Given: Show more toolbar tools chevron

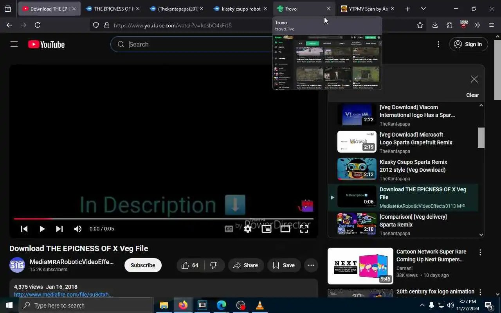Looking at the screenshot, I should click(x=477, y=25).
